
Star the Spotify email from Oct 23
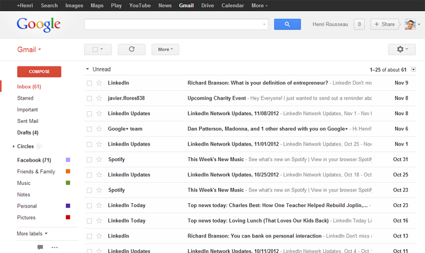point(99,190)
